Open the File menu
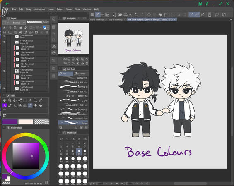The image size is (234, 186). pyautogui.click(x=14, y=9)
